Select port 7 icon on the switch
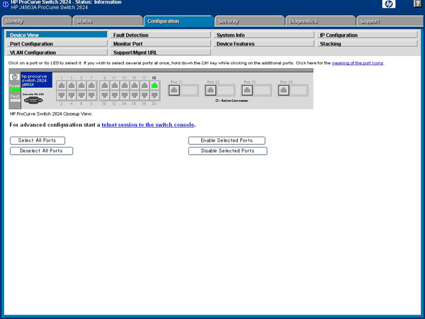 coord(91,86)
